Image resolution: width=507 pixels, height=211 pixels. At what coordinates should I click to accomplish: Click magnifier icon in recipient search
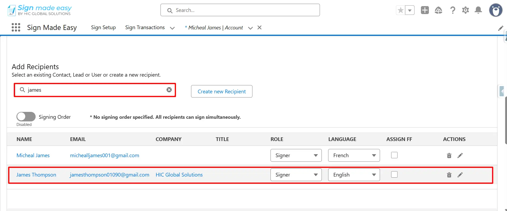click(23, 90)
